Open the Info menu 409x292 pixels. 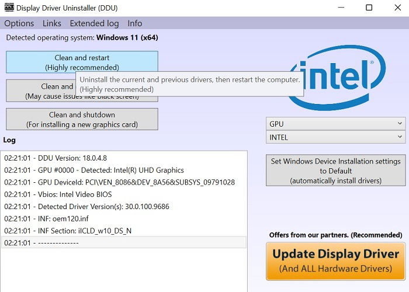(x=135, y=23)
